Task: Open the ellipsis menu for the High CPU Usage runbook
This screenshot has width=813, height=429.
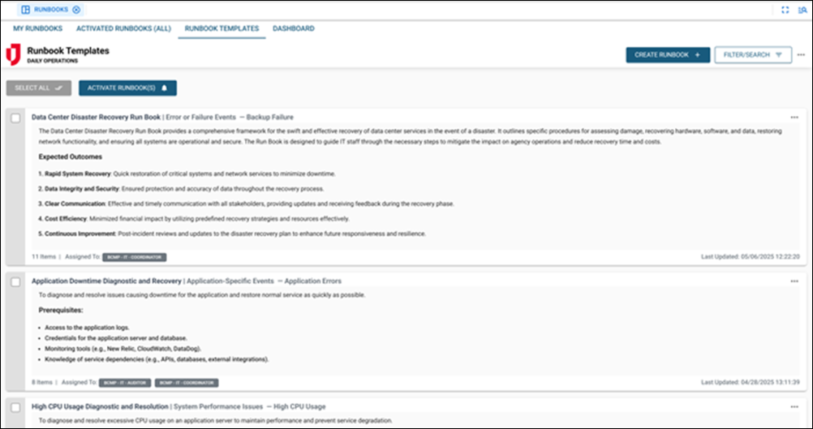Action: (794, 406)
